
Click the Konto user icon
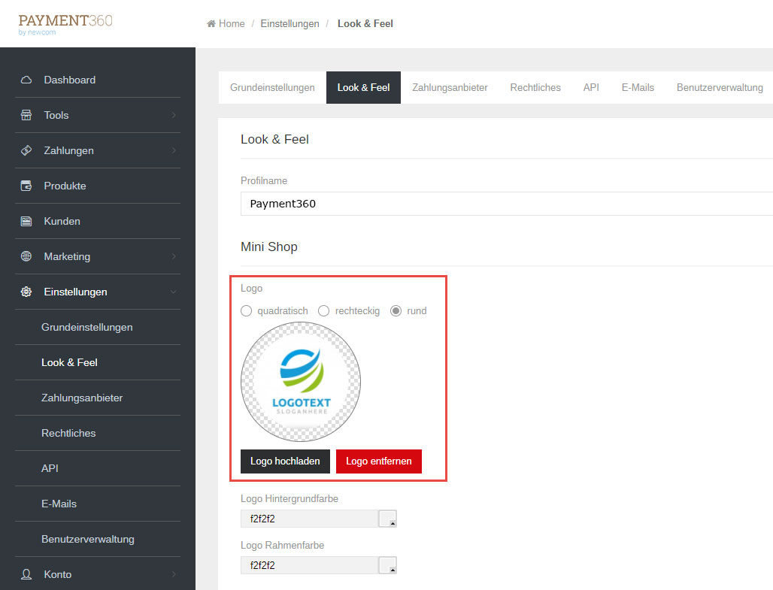[x=26, y=574]
